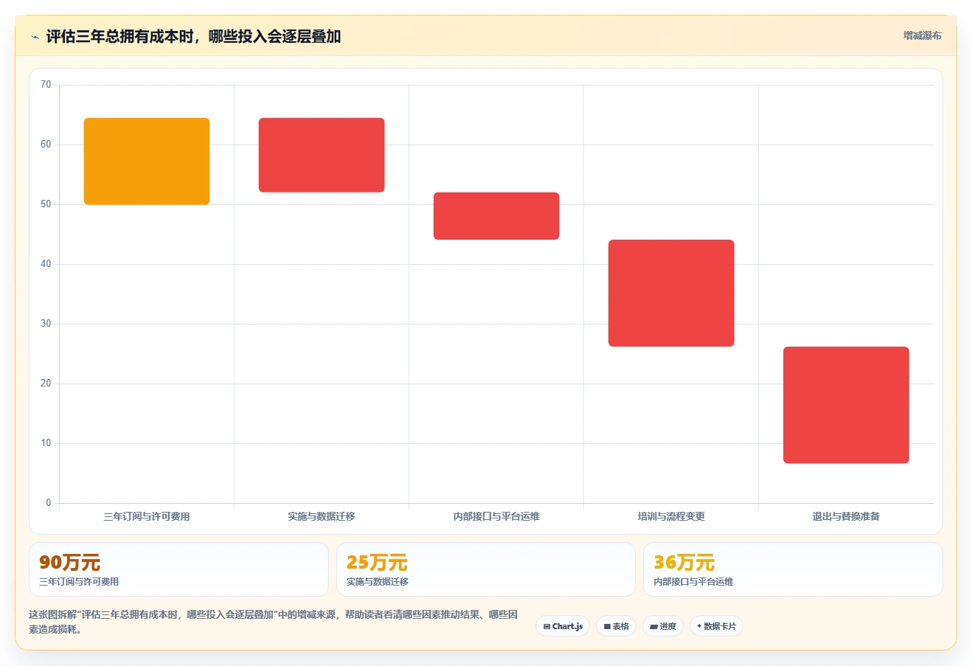This screenshot has width=972, height=666.
Task: Click the y-axis value 70
Action: click(x=46, y=85)
